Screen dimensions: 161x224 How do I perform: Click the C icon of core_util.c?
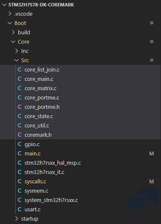tap(19, 126)
